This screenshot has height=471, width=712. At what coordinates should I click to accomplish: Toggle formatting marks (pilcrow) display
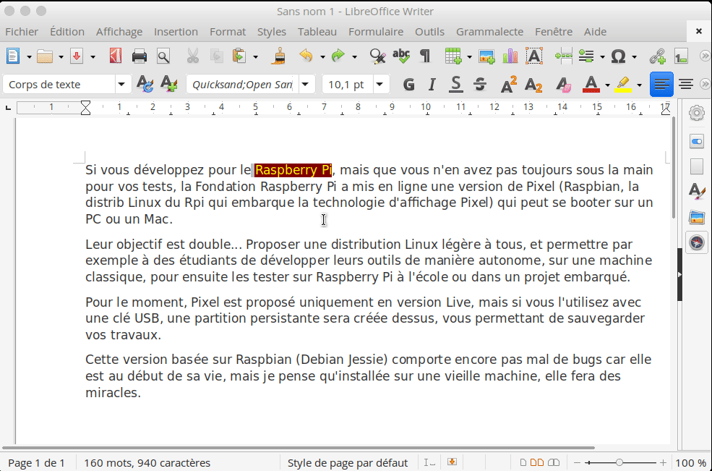coord(425,56)
